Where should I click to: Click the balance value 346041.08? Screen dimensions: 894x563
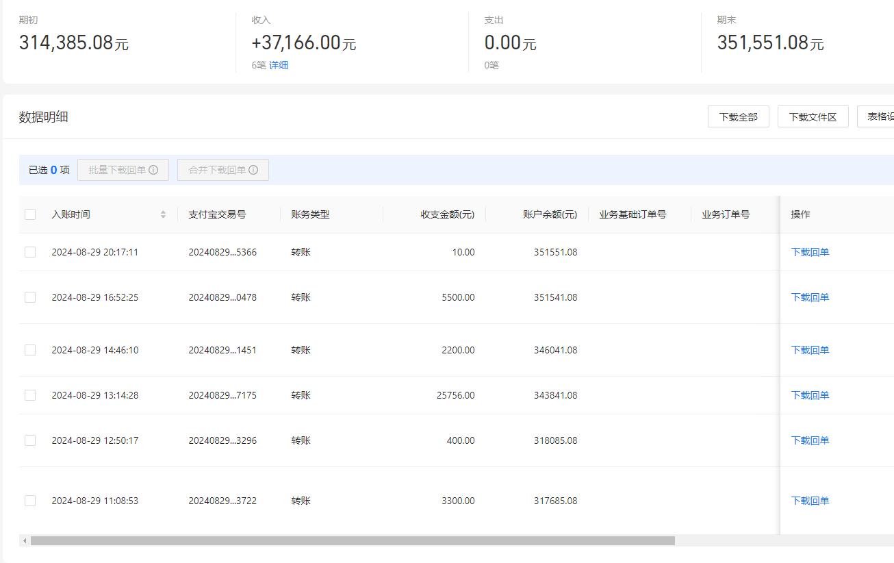click(555, 350)
